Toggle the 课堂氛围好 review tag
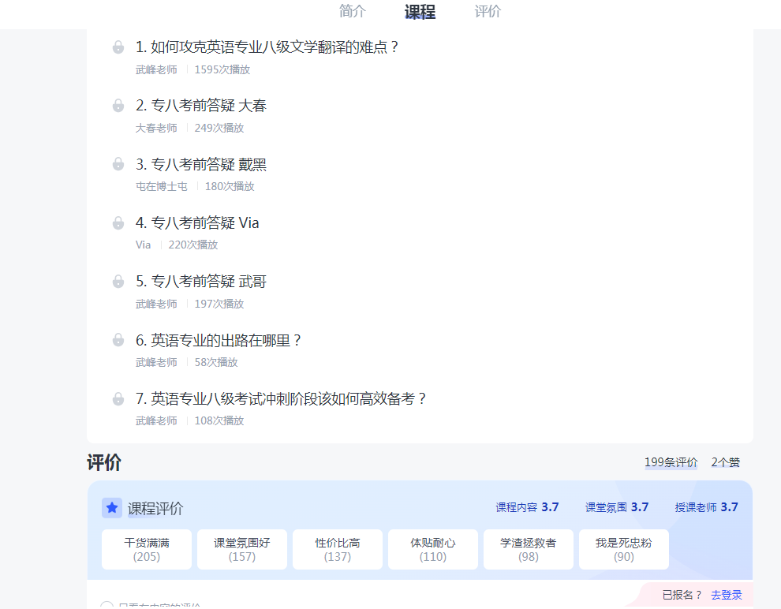Image resolution: width=781 pixels, height=609 pixels. pos(242,549)
